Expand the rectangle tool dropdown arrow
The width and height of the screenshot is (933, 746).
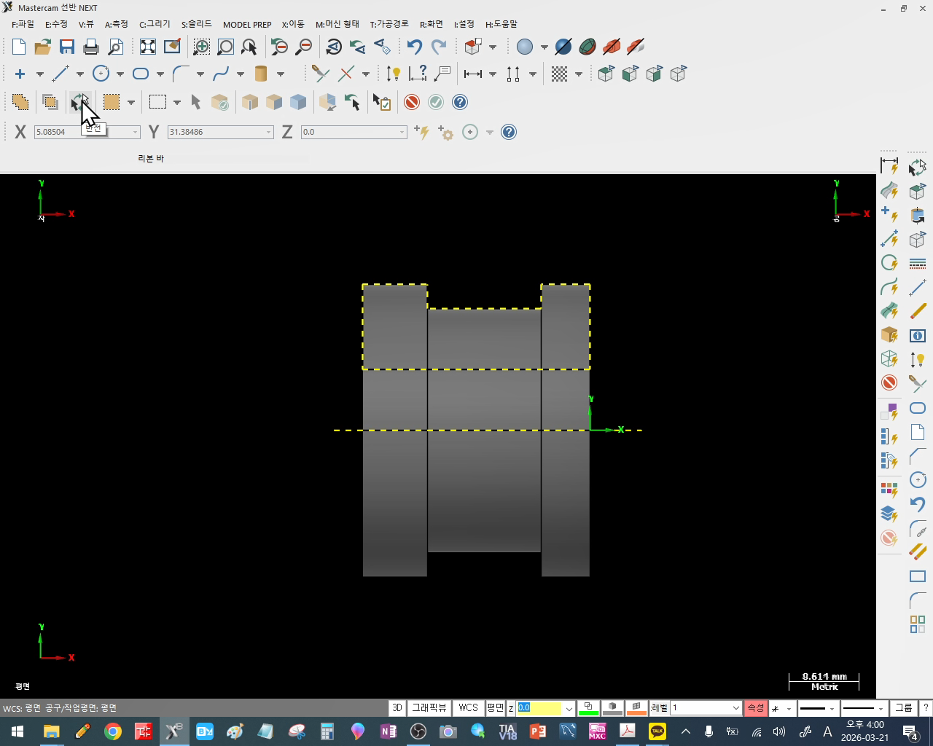tap(160, 74)
